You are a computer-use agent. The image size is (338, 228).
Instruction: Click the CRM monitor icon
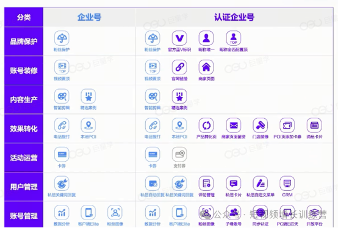[x=287, y=183]
